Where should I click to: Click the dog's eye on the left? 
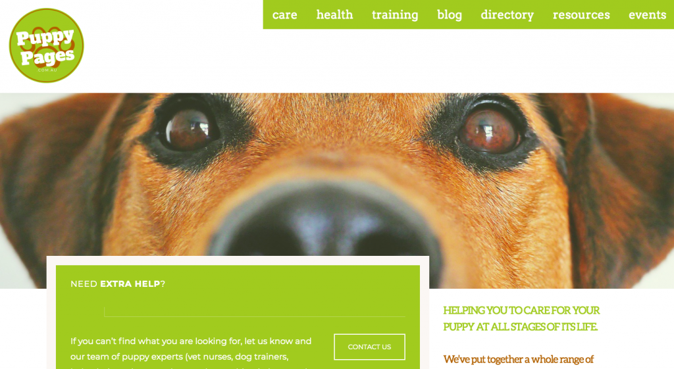pyautogui.click(x=188, y=130)
